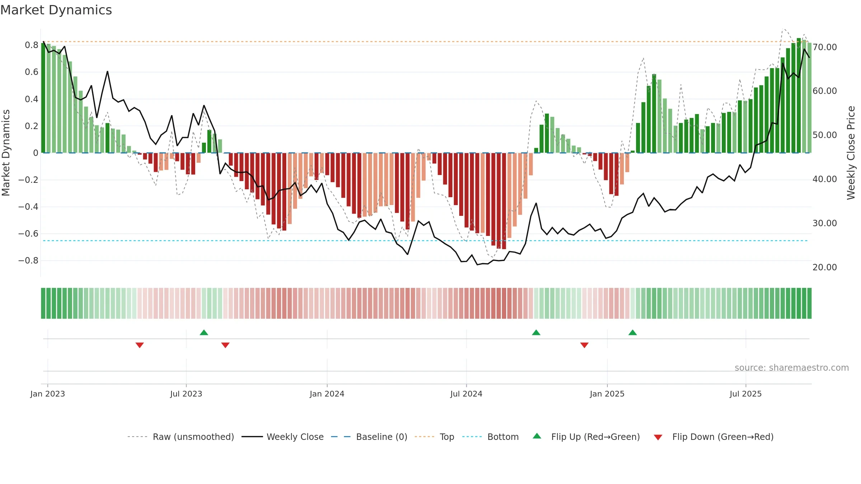
Task: Click the 0.2 tick on left axis
Action: pyautogui.click(x=32, y=126)
